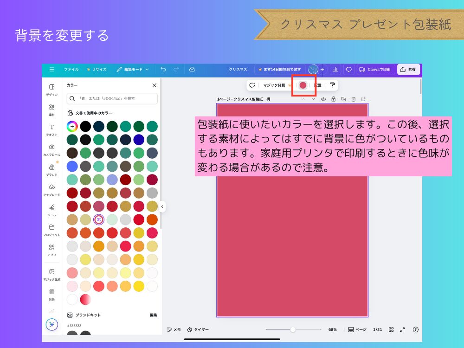The image size is (464, 348).
Task: Click the 共有 (Share) button
Action: pyautogui.click(x=408, y=69)
